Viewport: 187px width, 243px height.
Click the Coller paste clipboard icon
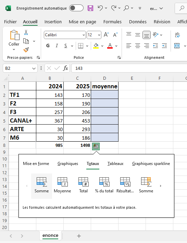pos(15,35)
